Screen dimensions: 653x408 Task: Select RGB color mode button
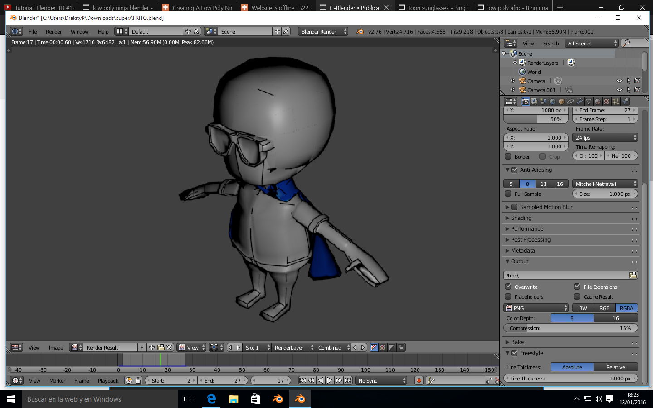pyautogui.click(x=604, y=308)
